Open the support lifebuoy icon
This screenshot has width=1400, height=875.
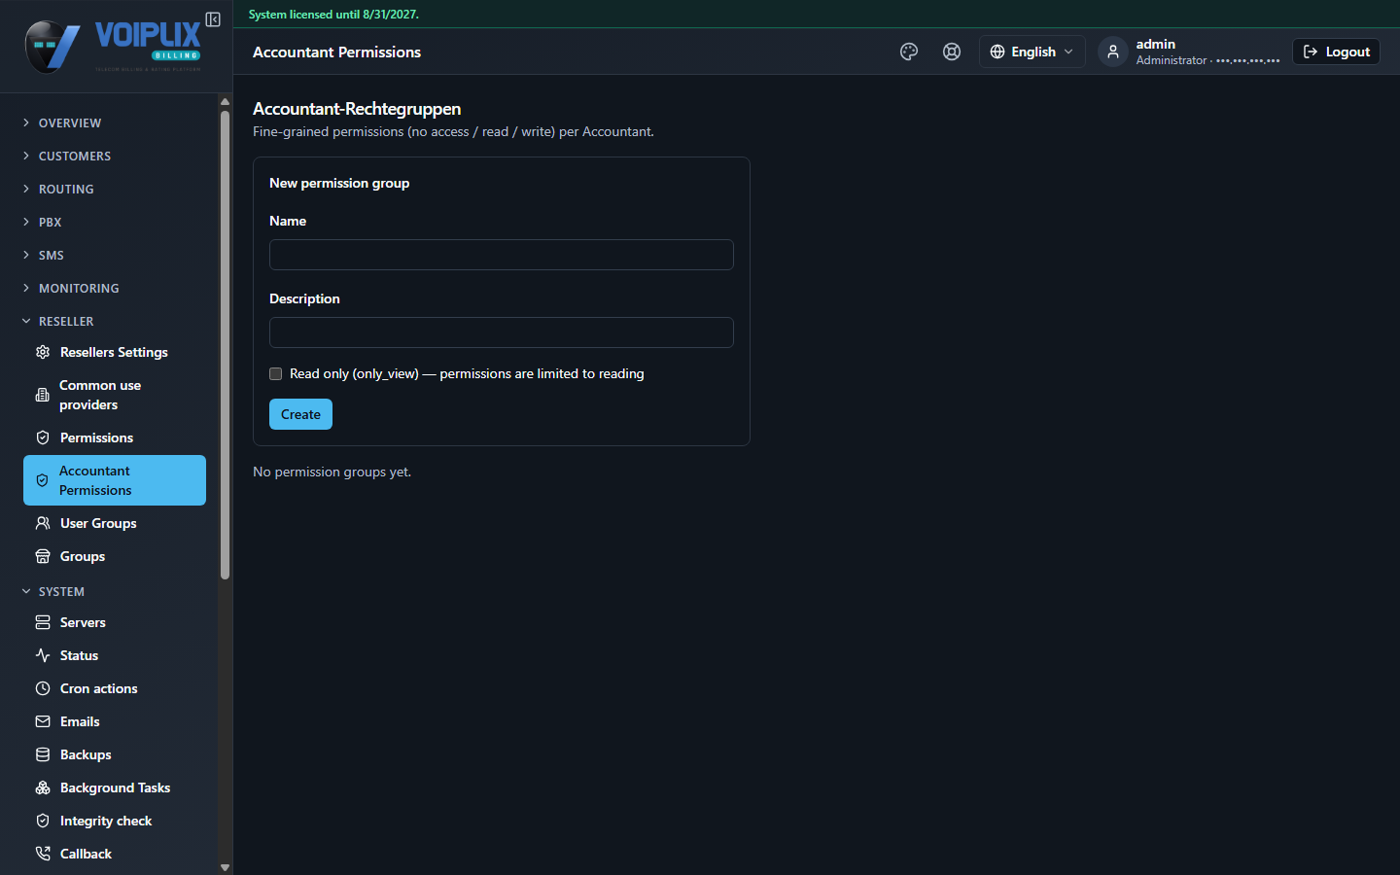pyautogui.click(x=952, y=52)
